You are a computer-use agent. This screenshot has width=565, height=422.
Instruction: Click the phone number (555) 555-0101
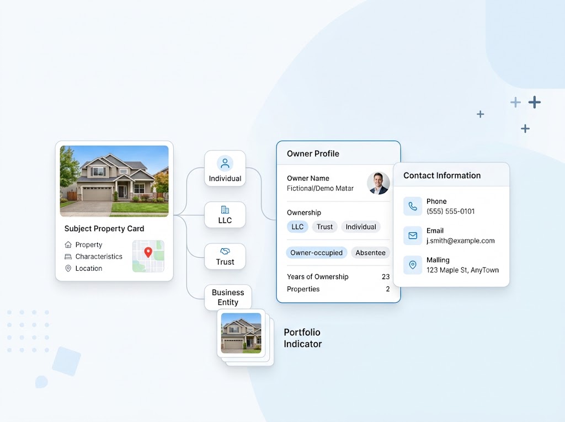point(450,211)
